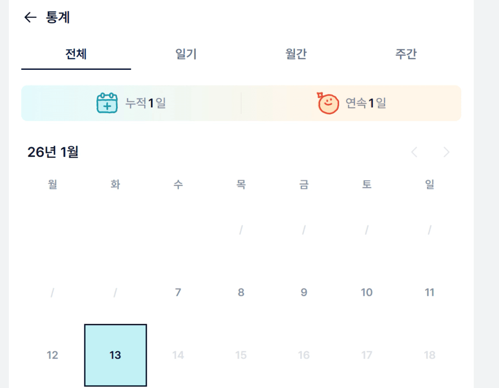499x388 pixels.
Task: Click the calendar plus icon beside 누적
Action: pos(107,103)
